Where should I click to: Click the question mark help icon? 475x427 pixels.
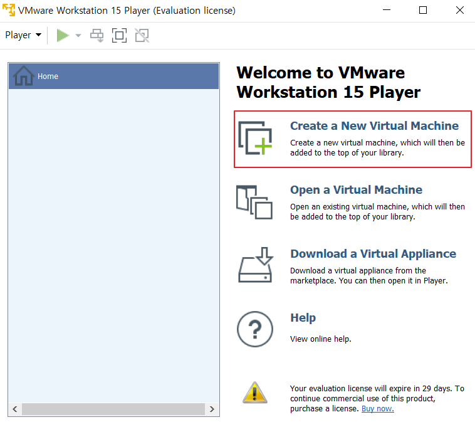(x=255, y=329)
